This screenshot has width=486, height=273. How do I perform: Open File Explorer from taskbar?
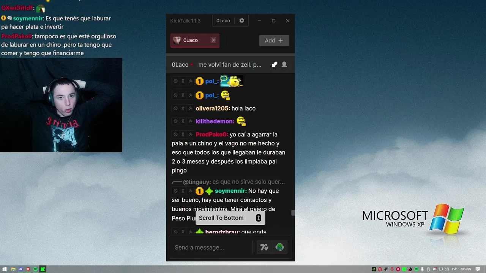[13, 269]
